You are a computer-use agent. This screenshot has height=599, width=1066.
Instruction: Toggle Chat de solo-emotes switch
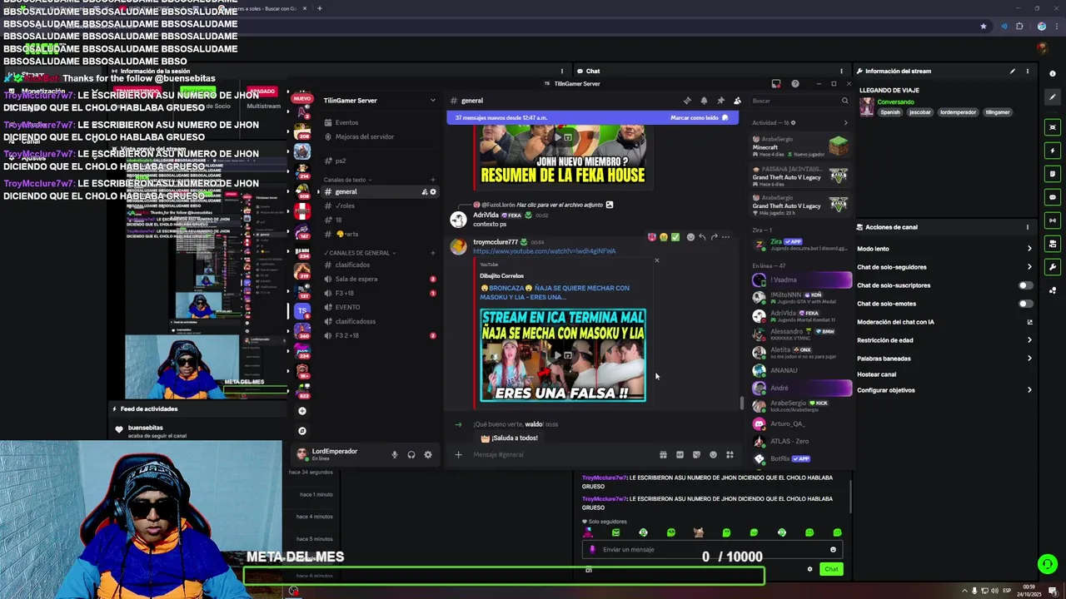click(1026, 304)
